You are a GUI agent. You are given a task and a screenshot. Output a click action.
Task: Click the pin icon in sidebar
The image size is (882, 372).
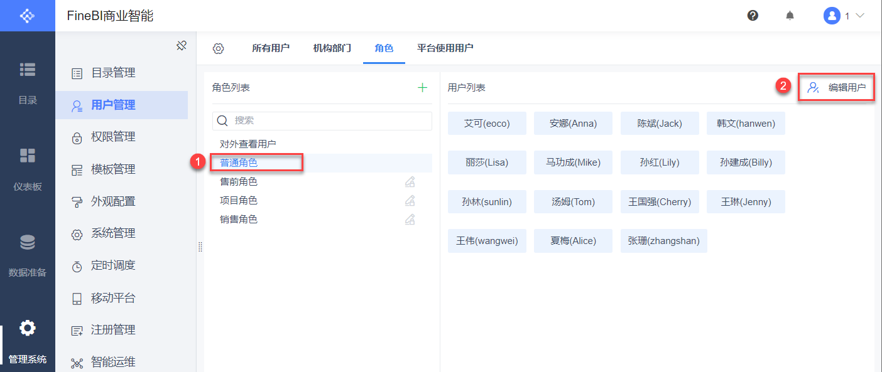[x=182, y=46]
